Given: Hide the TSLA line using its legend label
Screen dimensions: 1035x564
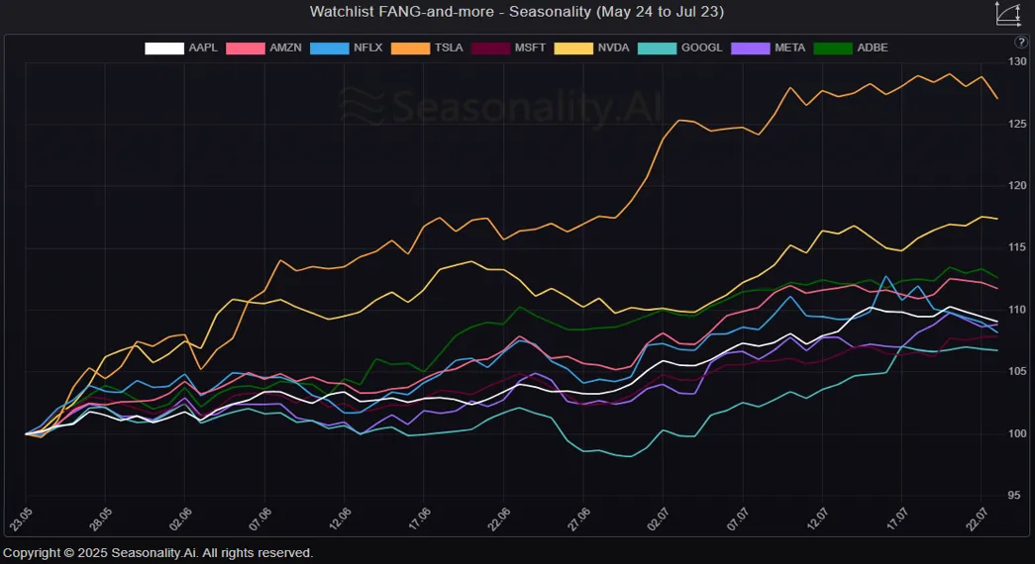Looking at the screenshot, I should 449,48.
